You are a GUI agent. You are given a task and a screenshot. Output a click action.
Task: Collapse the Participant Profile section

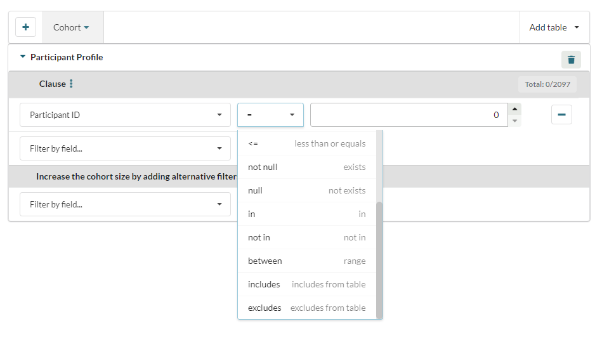pos(23,57)
